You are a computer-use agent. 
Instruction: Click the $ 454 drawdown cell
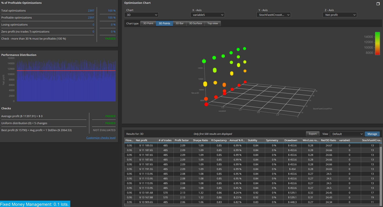292,169
